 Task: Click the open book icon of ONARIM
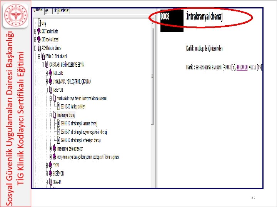point(51,182)
